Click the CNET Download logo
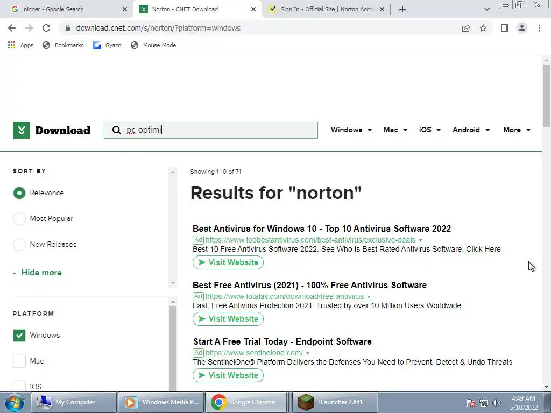 pos(52,130)
